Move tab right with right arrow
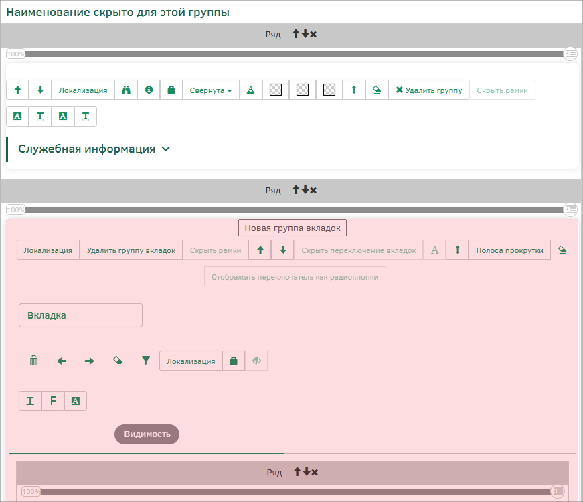The height and width of the screenshot is (502, 583). [89, 361]
